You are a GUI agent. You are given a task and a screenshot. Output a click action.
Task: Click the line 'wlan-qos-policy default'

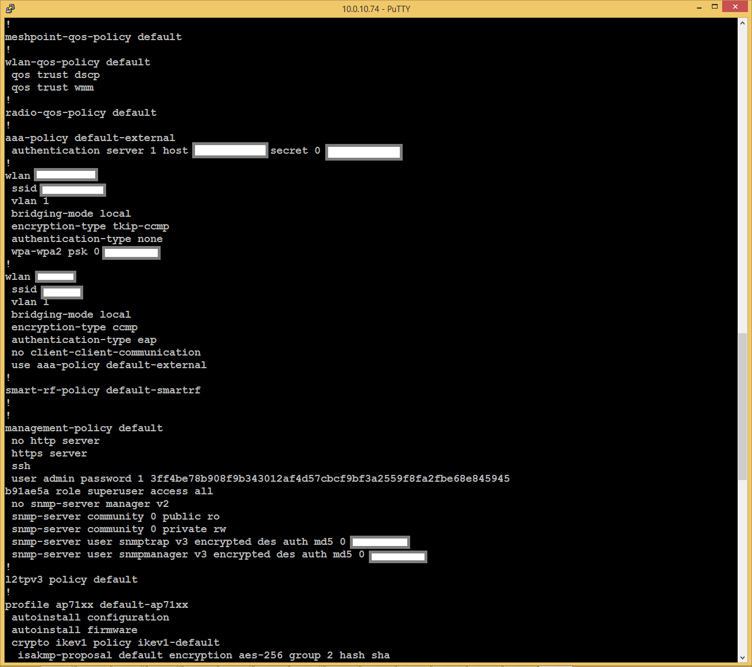click(77, 62)
